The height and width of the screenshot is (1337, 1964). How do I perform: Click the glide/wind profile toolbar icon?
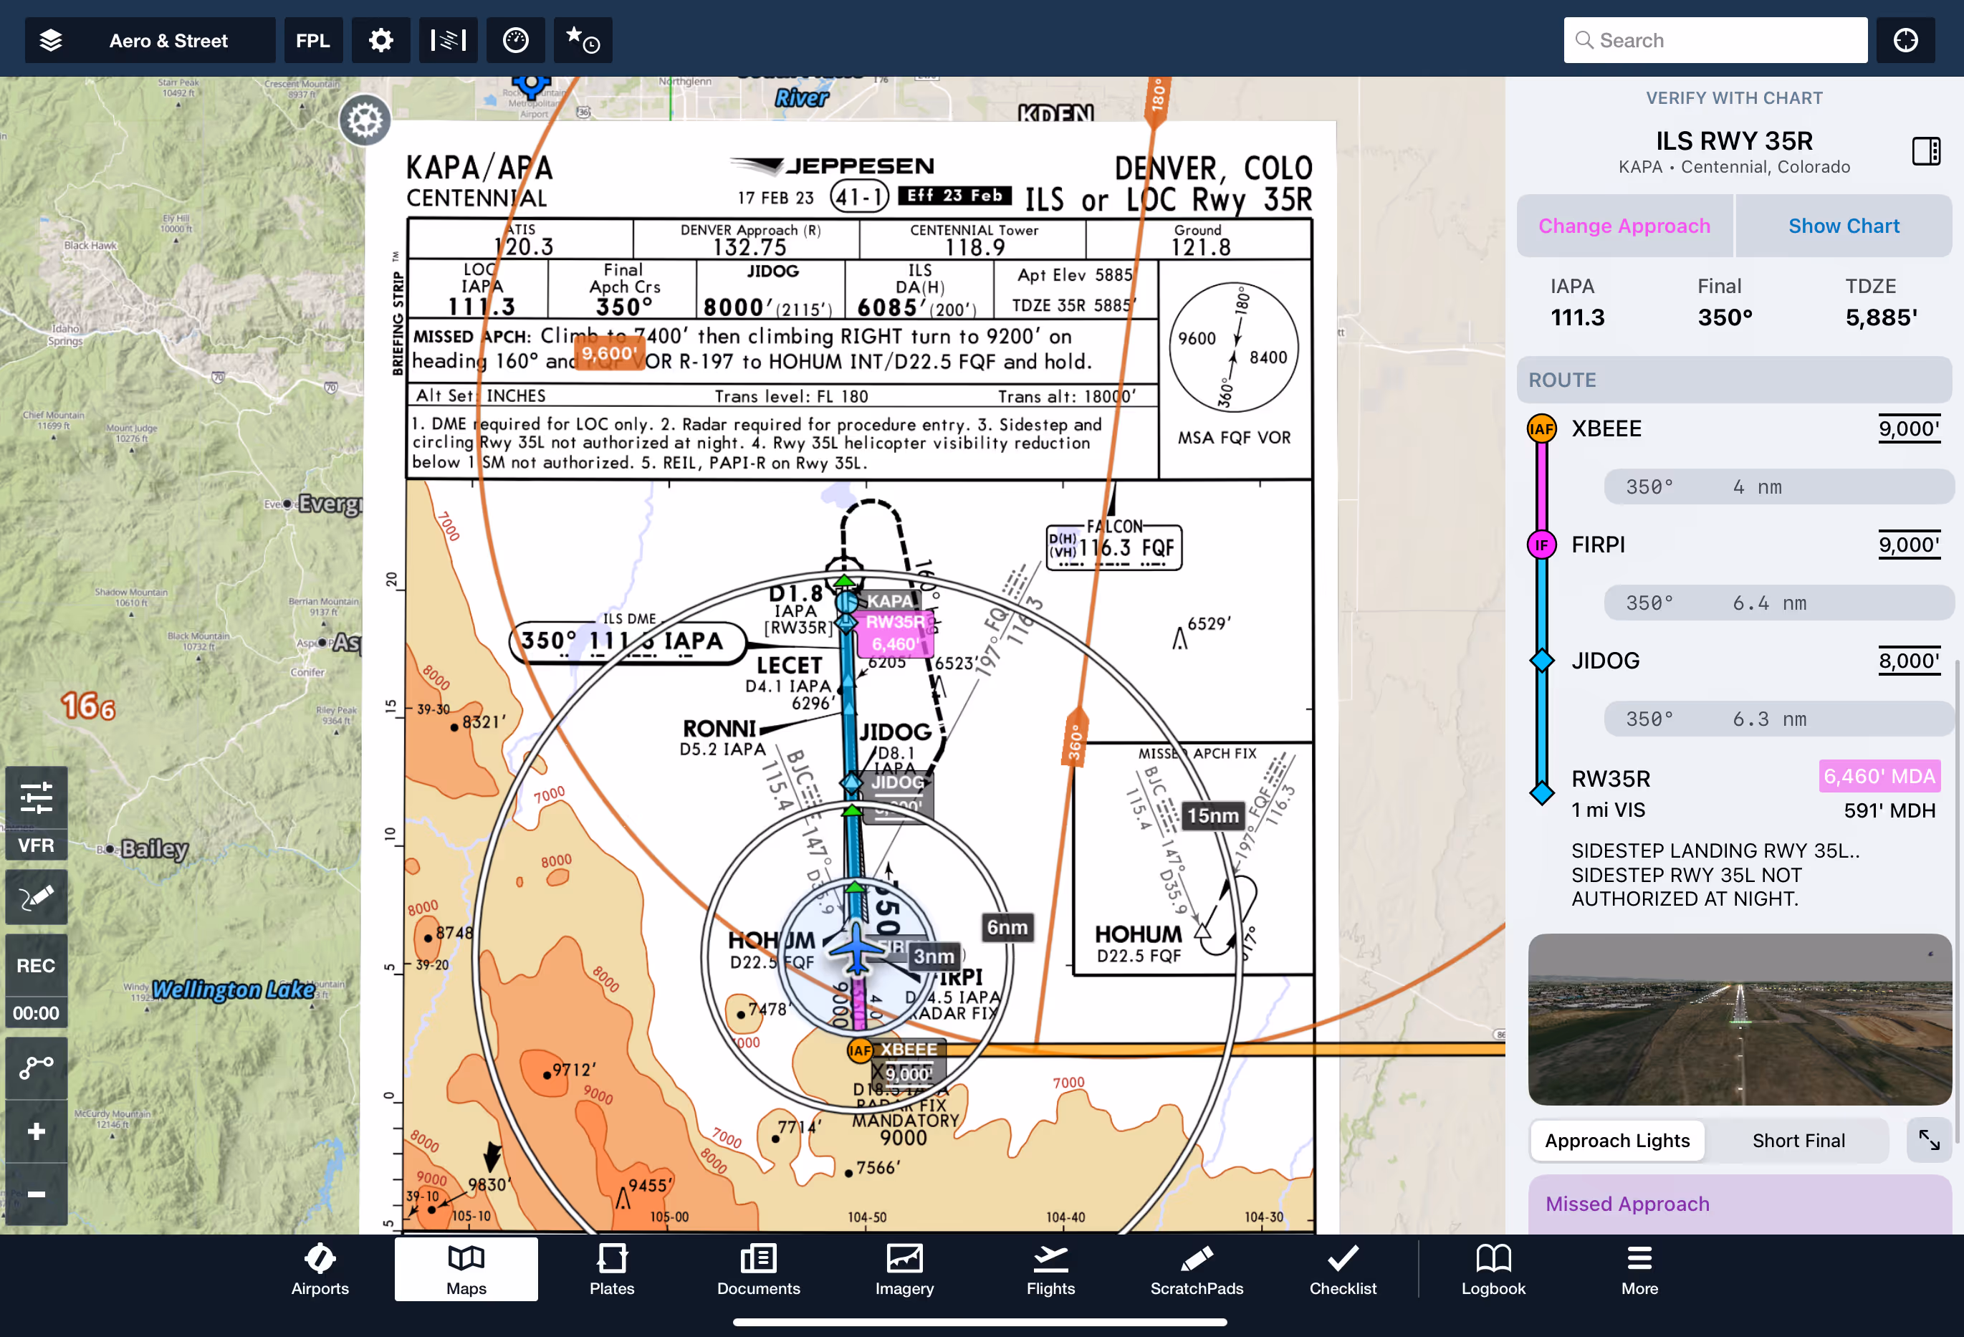448,41
